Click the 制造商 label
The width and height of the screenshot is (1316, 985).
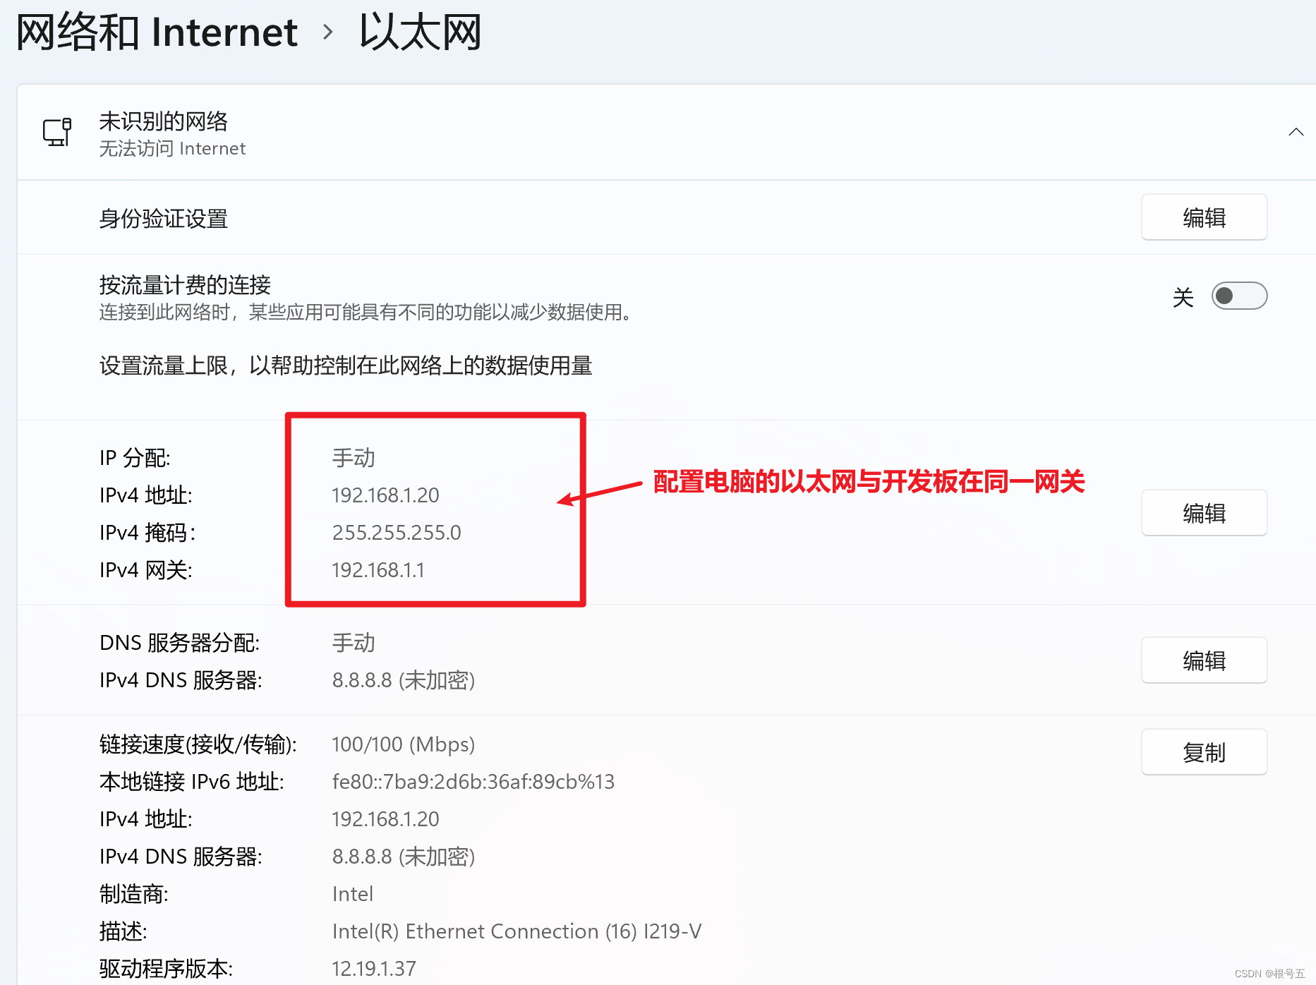(x=134, y=894)
